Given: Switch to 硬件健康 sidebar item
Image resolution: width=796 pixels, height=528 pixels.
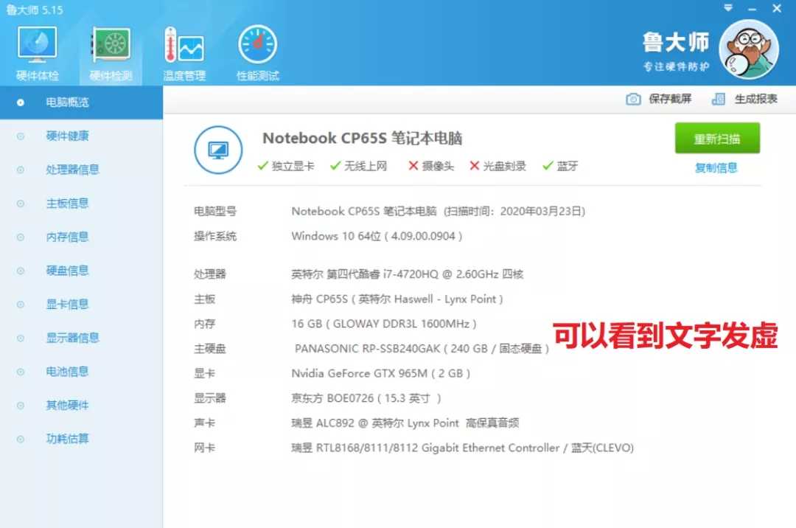Looking at the screenshot, I should [x=67, y=136].
